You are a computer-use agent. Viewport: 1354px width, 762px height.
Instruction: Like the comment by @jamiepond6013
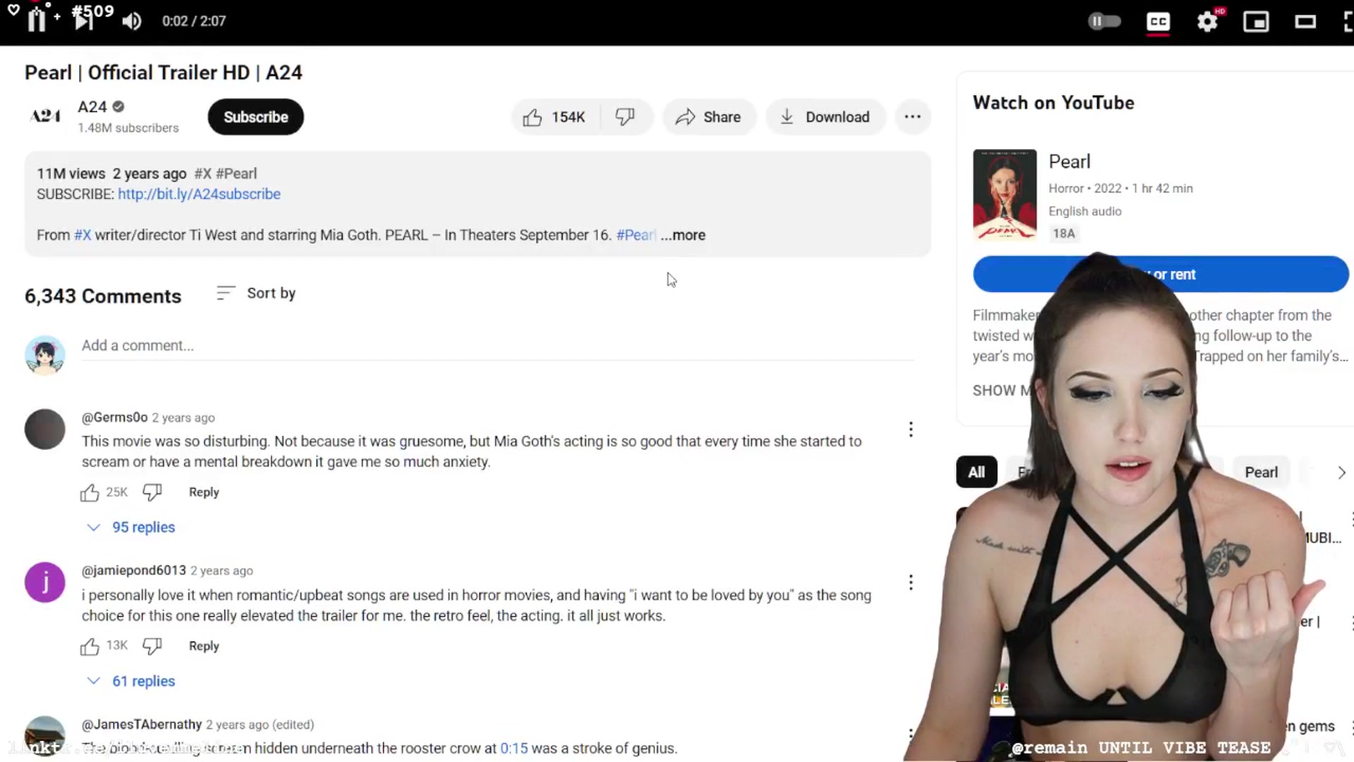tap(90, 646)
